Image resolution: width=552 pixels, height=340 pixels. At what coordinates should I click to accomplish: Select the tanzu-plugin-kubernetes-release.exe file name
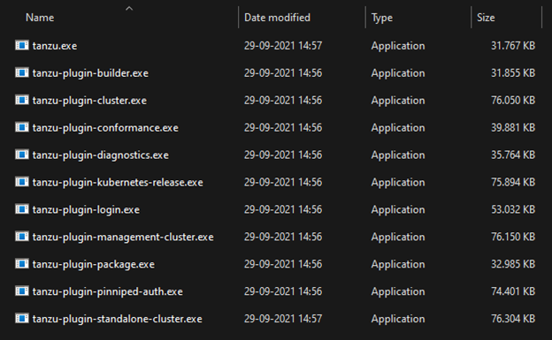[118, 183]
